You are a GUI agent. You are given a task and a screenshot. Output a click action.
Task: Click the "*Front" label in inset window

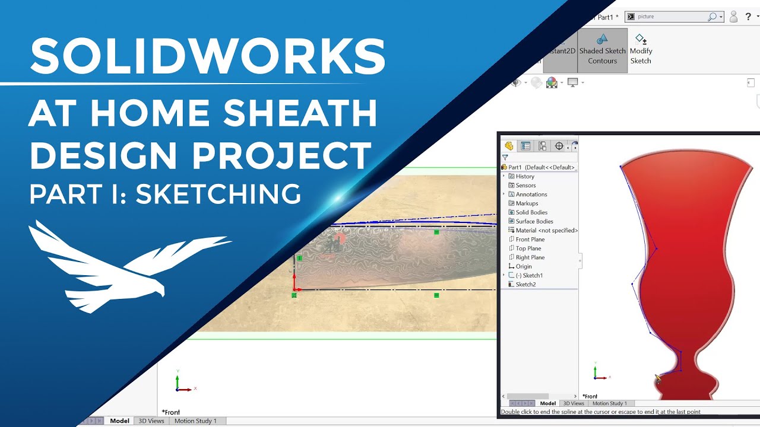pos(590,396)
